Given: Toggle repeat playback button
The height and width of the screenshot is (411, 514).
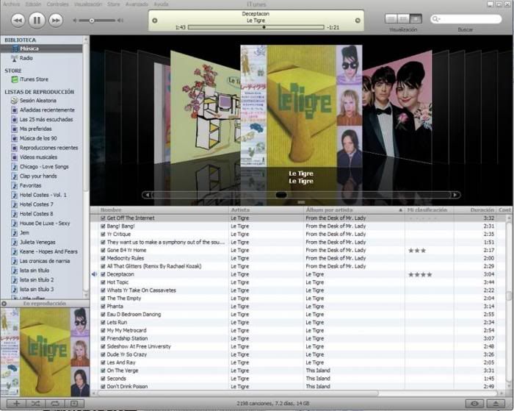Looking at the screenshot, I should click(55, 404).
